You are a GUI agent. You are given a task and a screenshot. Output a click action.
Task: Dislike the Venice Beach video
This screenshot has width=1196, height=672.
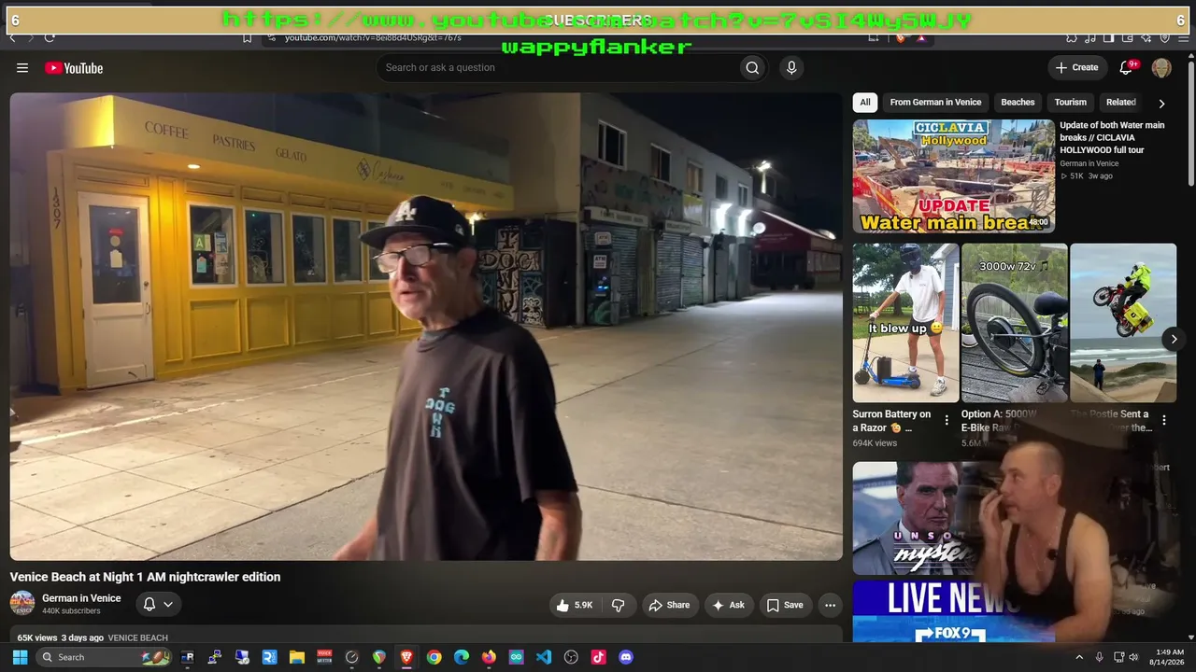618,605
